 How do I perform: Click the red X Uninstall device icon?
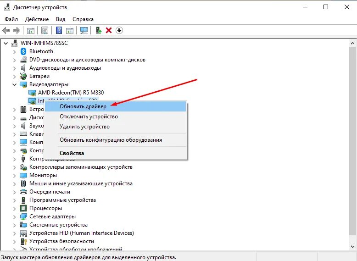[109, 30]
